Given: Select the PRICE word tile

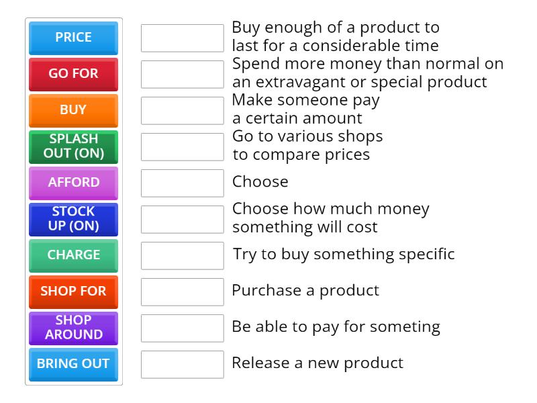Looking at the screenshot, I should (x=72, y=38).
